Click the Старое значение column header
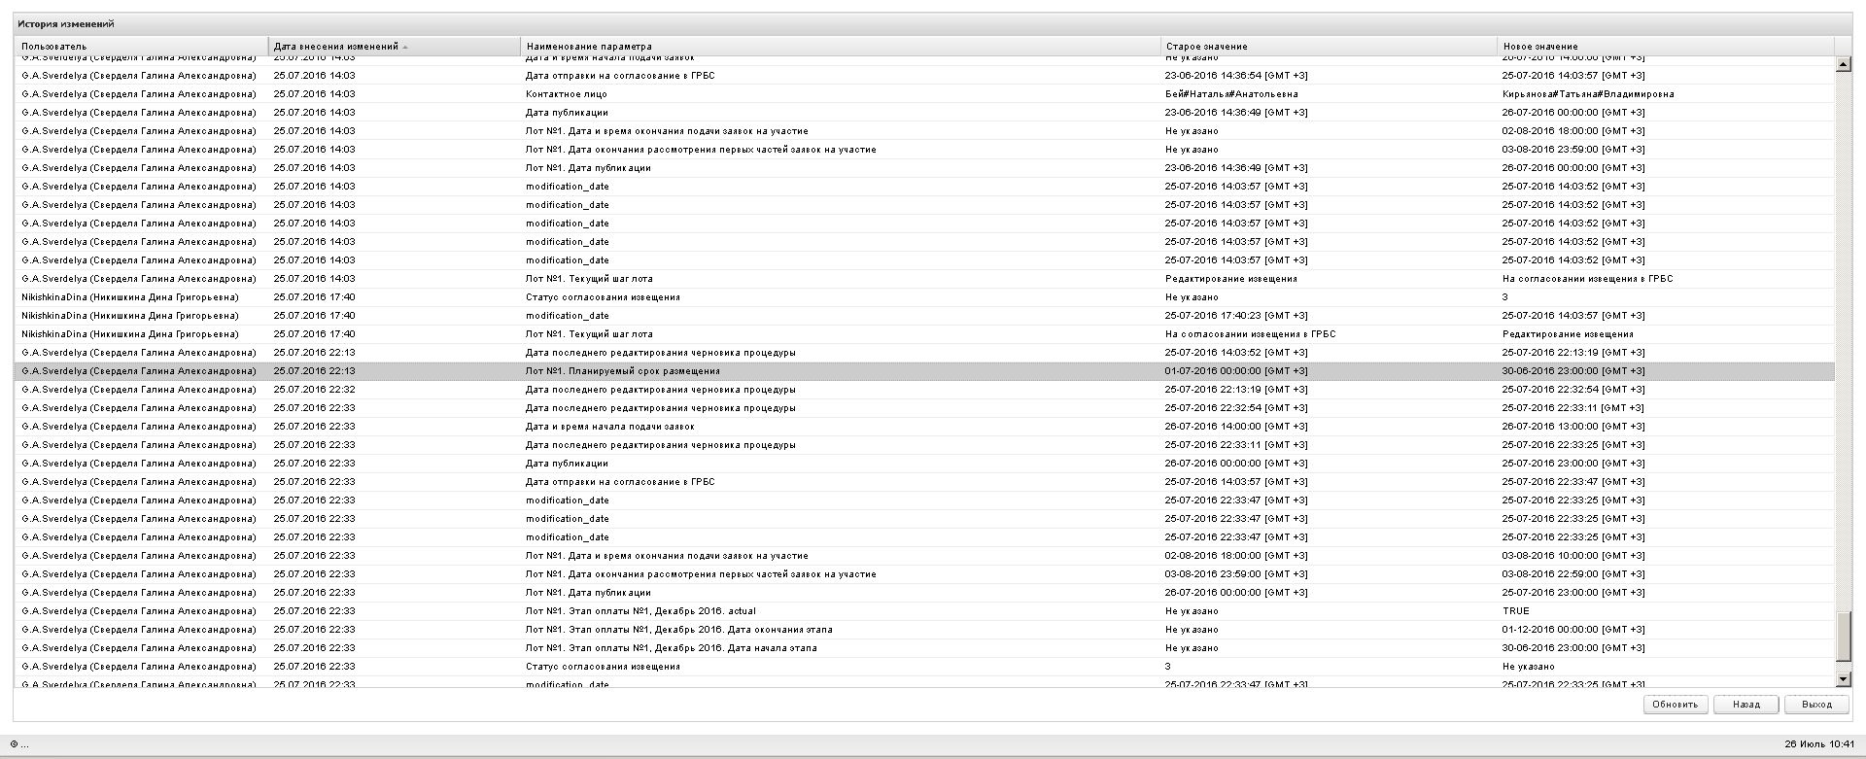 [x=1206, y=47]
